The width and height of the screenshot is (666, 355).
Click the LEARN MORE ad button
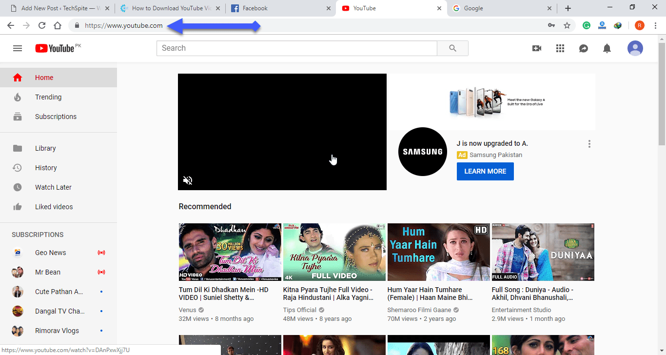(x=485, y=171)
